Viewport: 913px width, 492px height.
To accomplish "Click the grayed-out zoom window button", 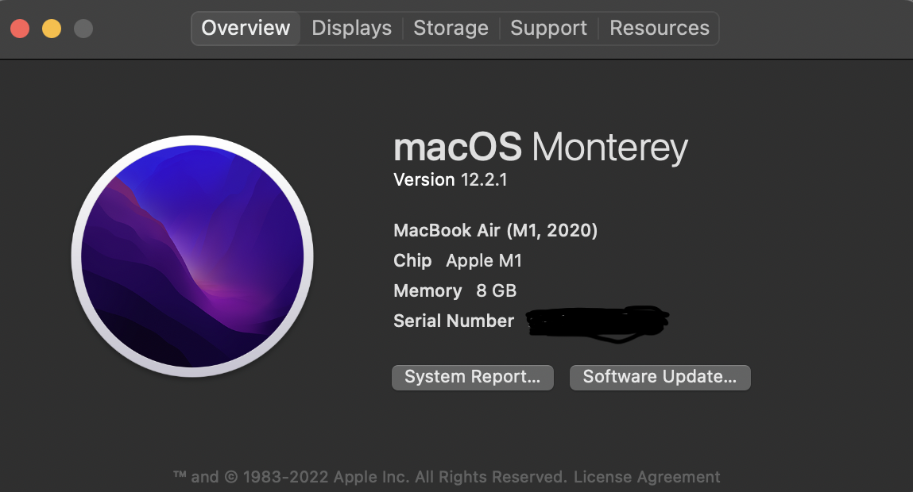I will tap(83, 29).
